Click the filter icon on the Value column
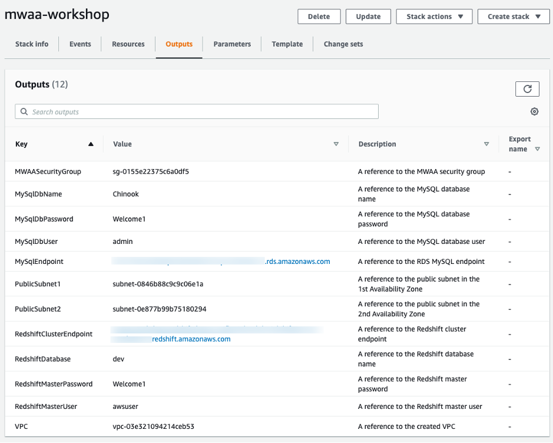This screenshot has height=443, width=553. [x=336, y=143]
